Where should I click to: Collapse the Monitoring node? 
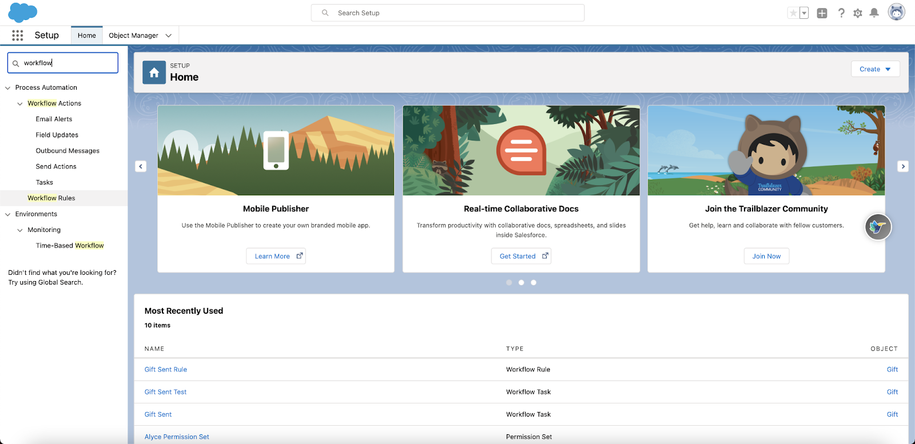pyautogui.click(x=20, y=230)
